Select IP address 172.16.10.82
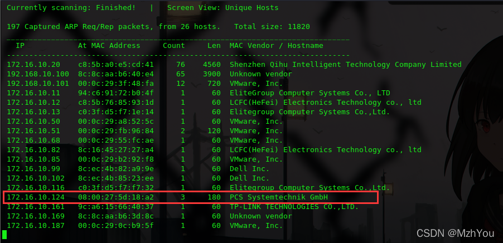 tap(33, 150)
